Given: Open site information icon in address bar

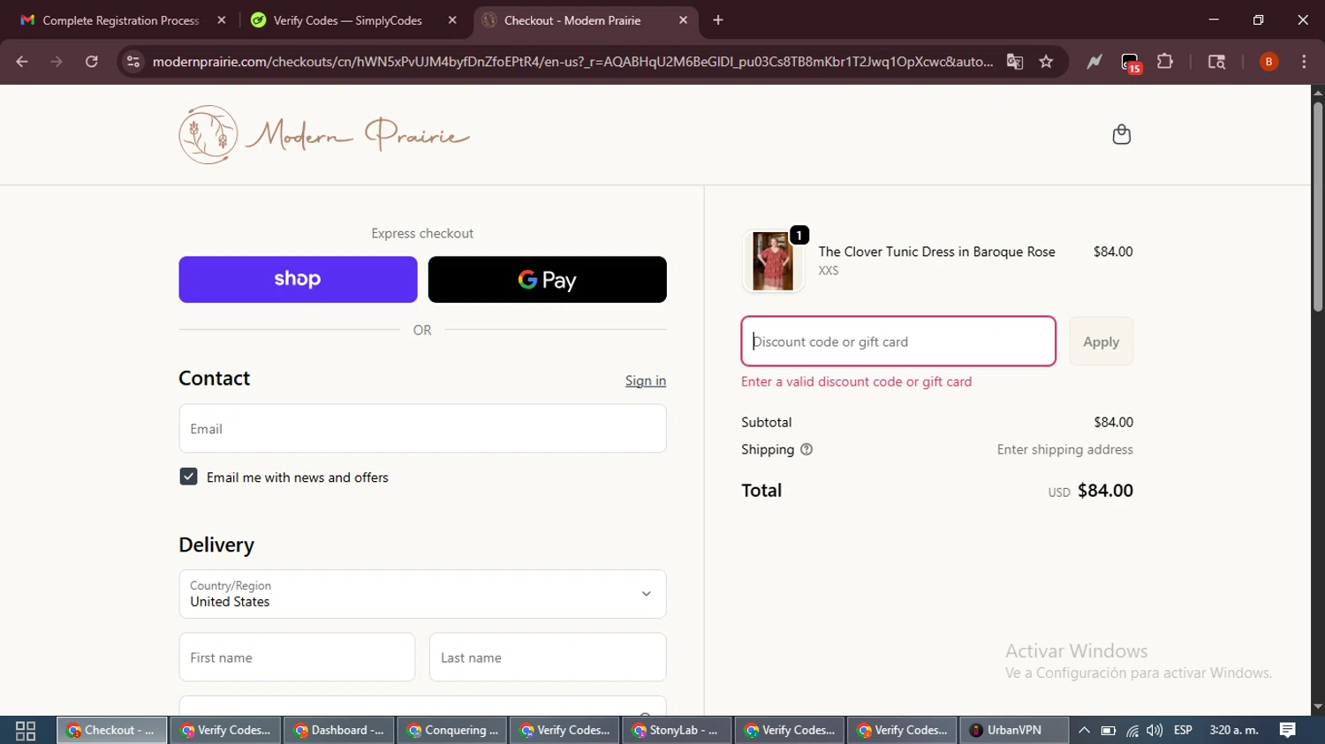Looking at the screenshot, I should point(133,62).
